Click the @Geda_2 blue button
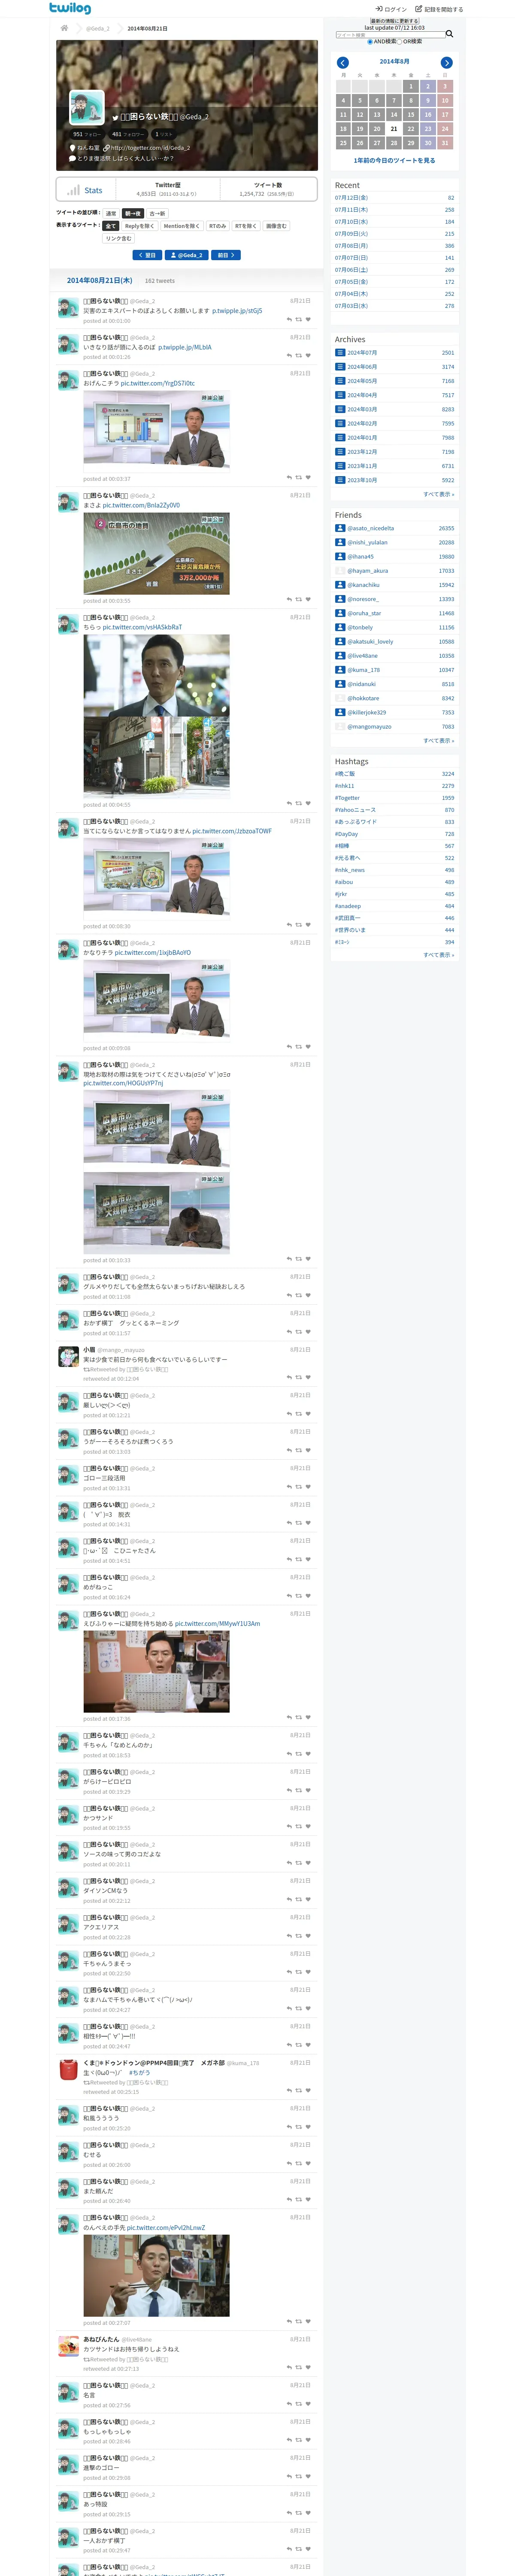The image size is (515, 2576). 187,255
